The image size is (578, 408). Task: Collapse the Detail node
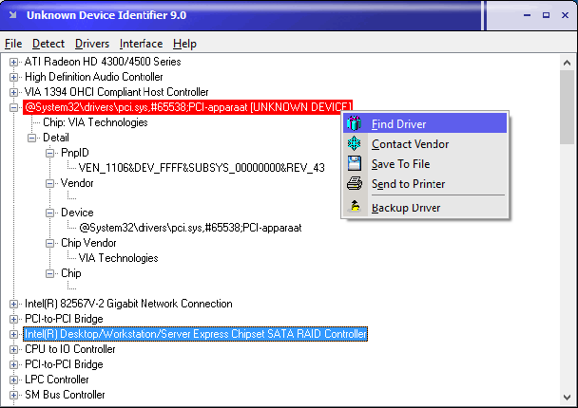tap(31, 138)
